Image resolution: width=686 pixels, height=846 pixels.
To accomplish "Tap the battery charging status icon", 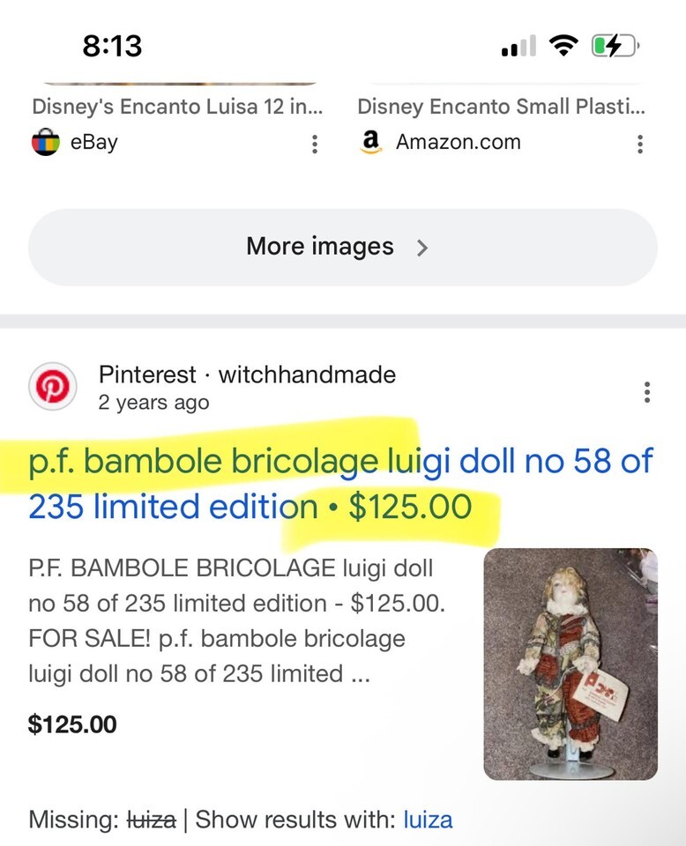I will [615, 46].
